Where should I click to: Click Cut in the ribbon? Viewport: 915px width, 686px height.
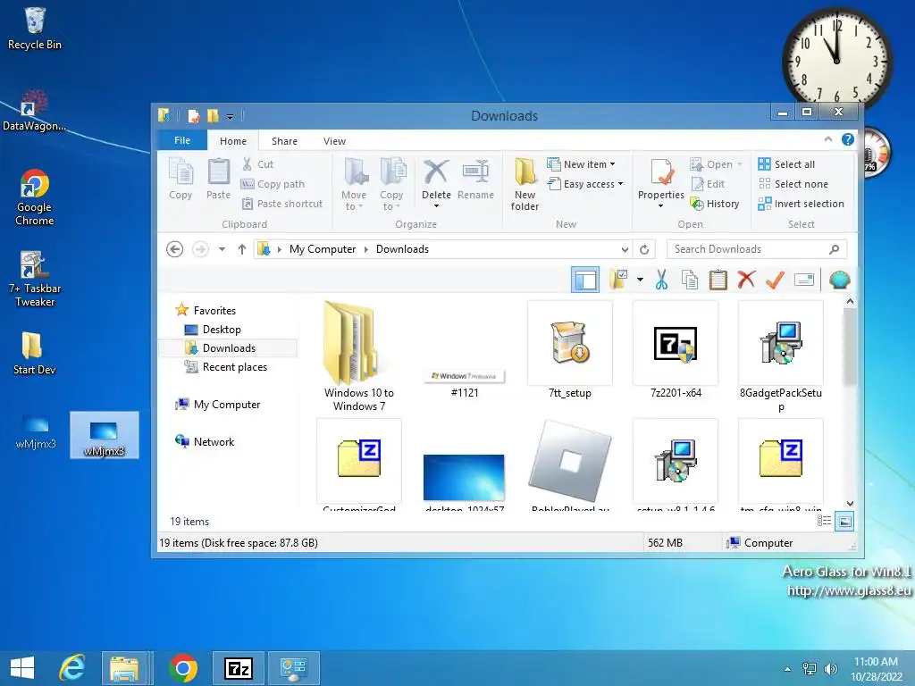[x=257, y=164]
